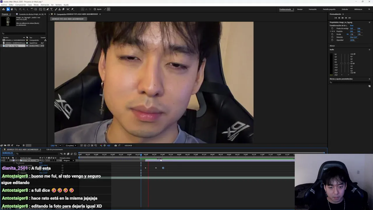Open the Ninguno parent link dropdown
The height and width of the screenshot is (210, 373).
click(69, 160)
